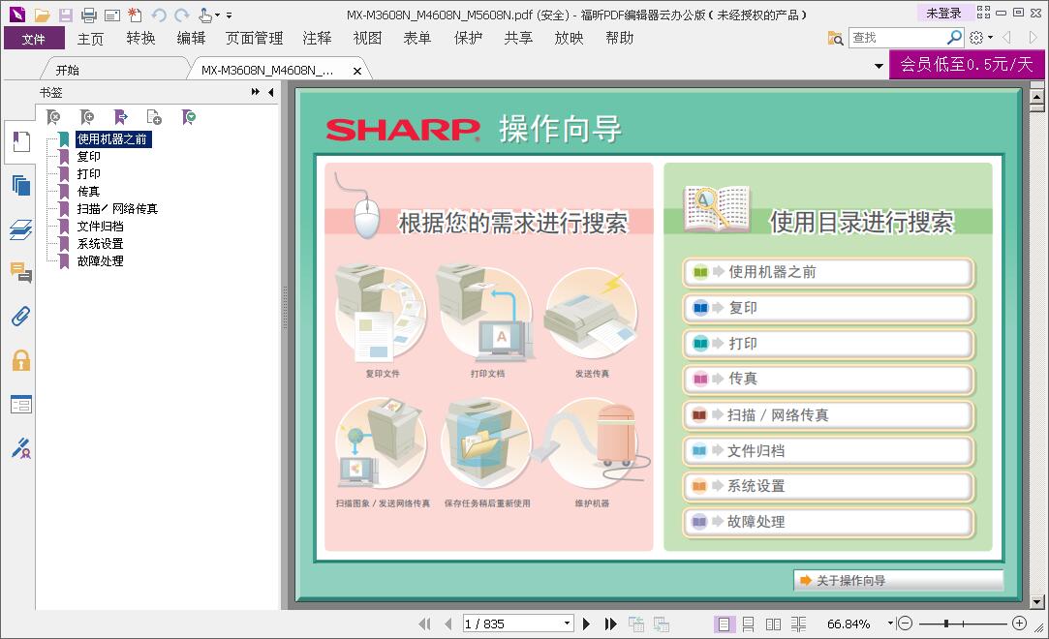This screenshot has height=639, width=1049.
Task: Click the zoom in plus button
Action: pos(1019,623)
